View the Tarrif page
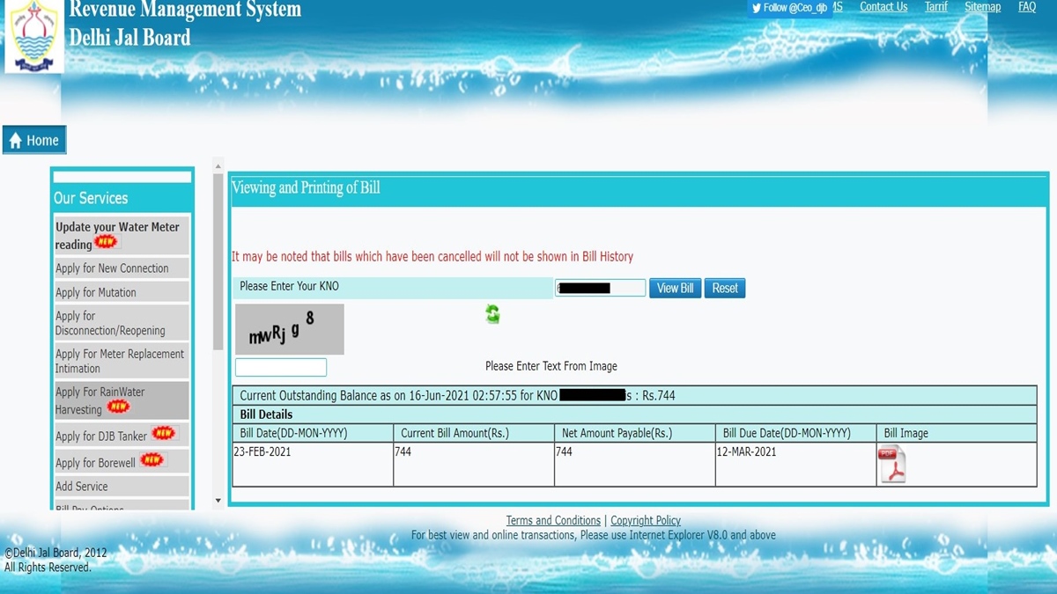The width and height of the screenshot is (1057, 594). coord(935,7)
